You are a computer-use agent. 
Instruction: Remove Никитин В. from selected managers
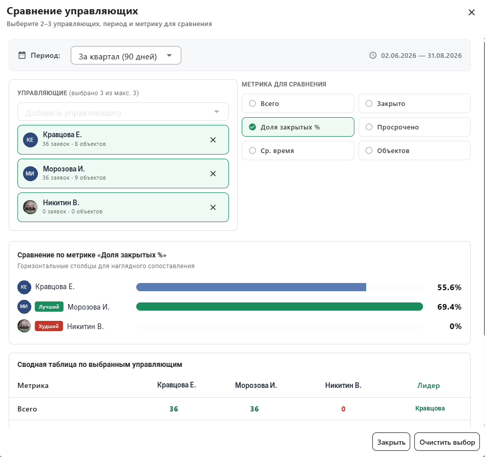pos(213,207)
